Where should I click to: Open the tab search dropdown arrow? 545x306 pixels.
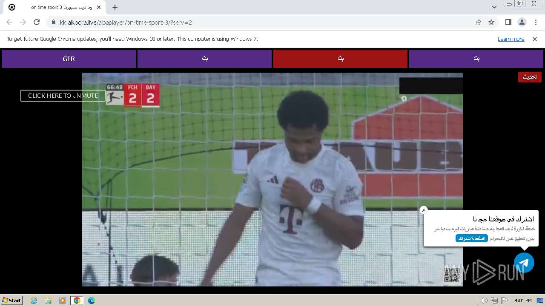(x=494, y=7)
